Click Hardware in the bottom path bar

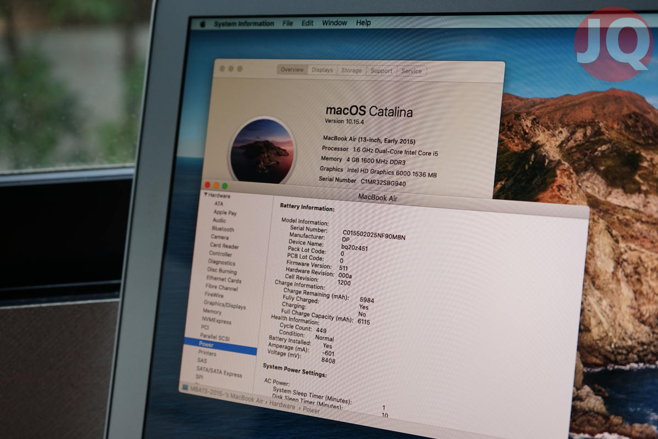282,406
